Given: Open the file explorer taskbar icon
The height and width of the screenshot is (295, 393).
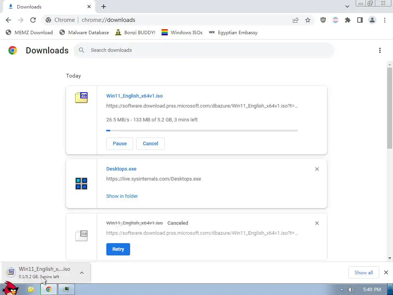Looking at the screenshot, I should (x=31, y=290).
